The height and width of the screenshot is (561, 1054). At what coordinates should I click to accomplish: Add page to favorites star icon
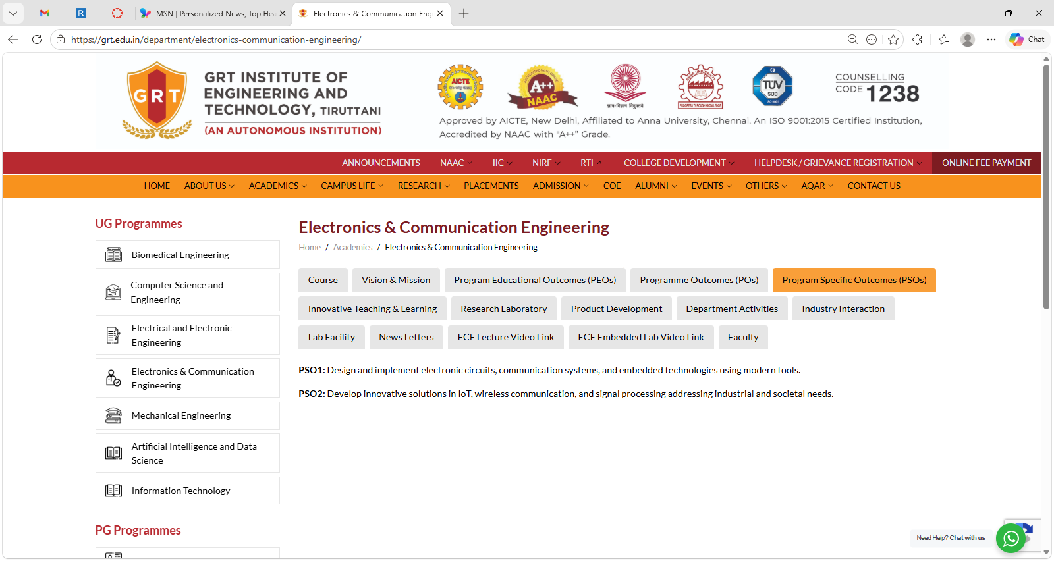click(x=893, y=40)
